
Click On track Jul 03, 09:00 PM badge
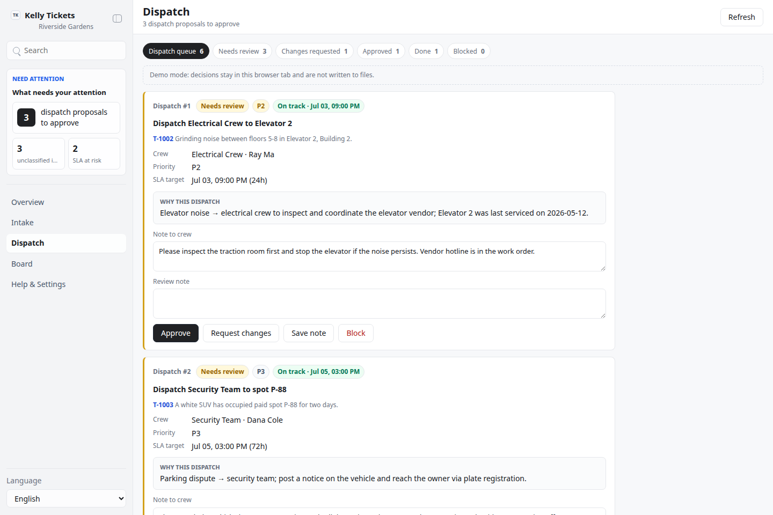point(318,106)
